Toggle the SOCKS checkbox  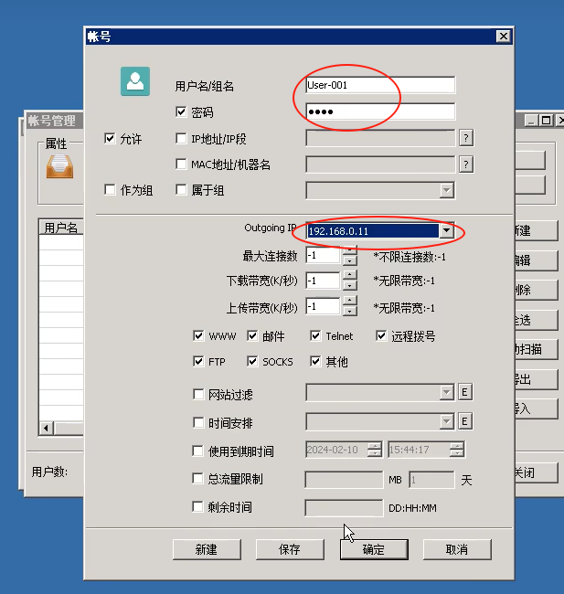(x=252, y=361)
